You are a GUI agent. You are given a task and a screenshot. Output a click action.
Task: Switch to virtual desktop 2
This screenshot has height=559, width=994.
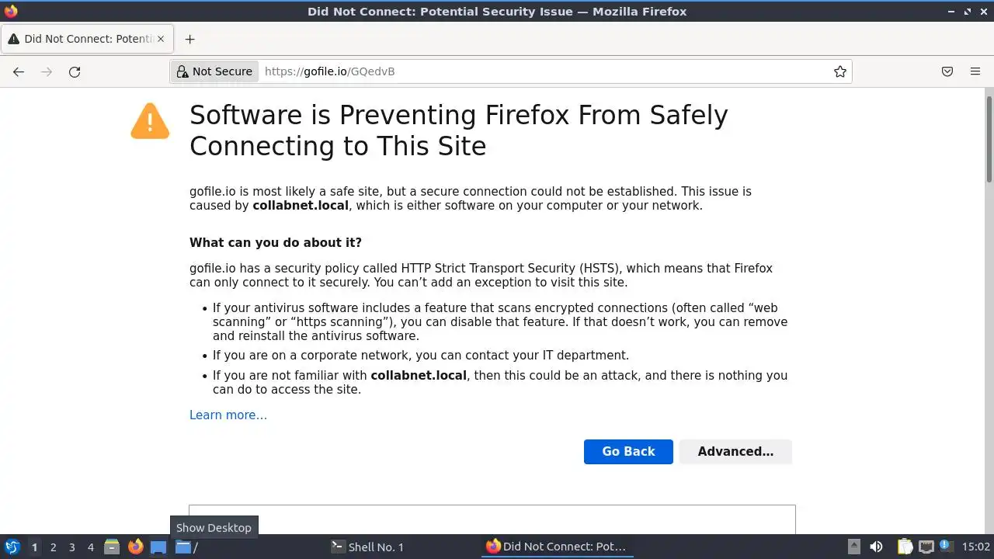tap(53, 547)
